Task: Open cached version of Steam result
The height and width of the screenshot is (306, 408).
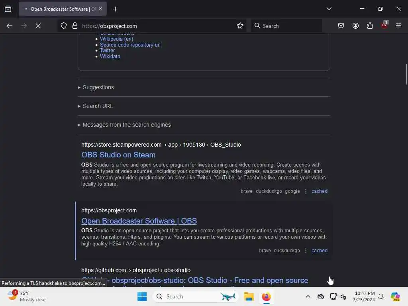Action: pos(320,191)
